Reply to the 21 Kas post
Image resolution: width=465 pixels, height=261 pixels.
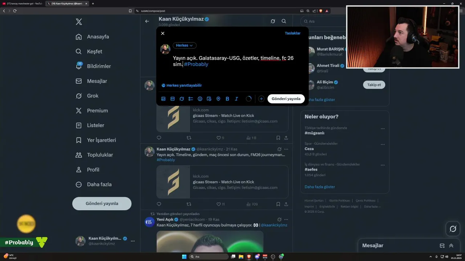click(x=159, y=204)
